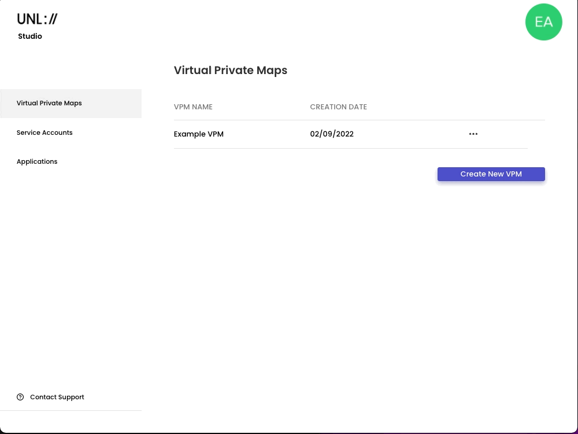This screenshot has height=434, width=578.
Task: Select Virtual Private Maps in sidebar
Action: [49, 103]
